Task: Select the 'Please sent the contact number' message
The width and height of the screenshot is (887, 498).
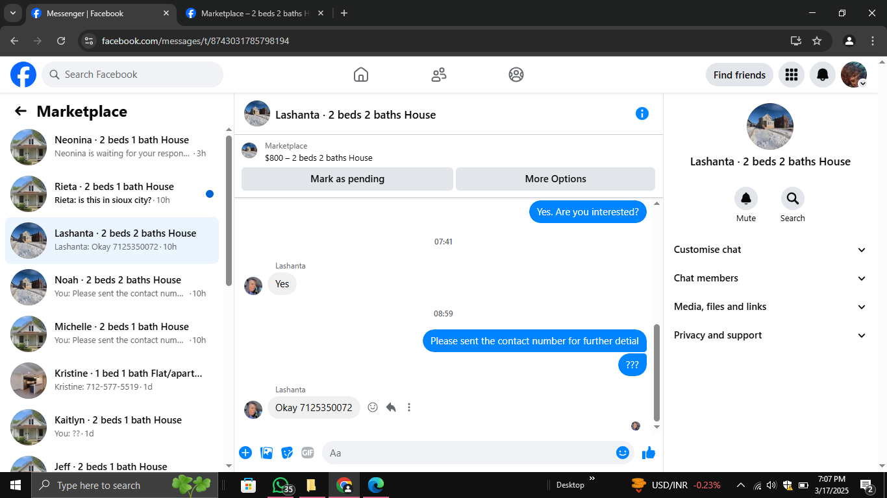Action: click(534, 341)
